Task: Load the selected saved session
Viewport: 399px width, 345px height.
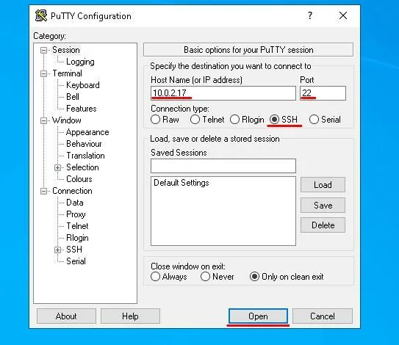Action: pos(323,184)
